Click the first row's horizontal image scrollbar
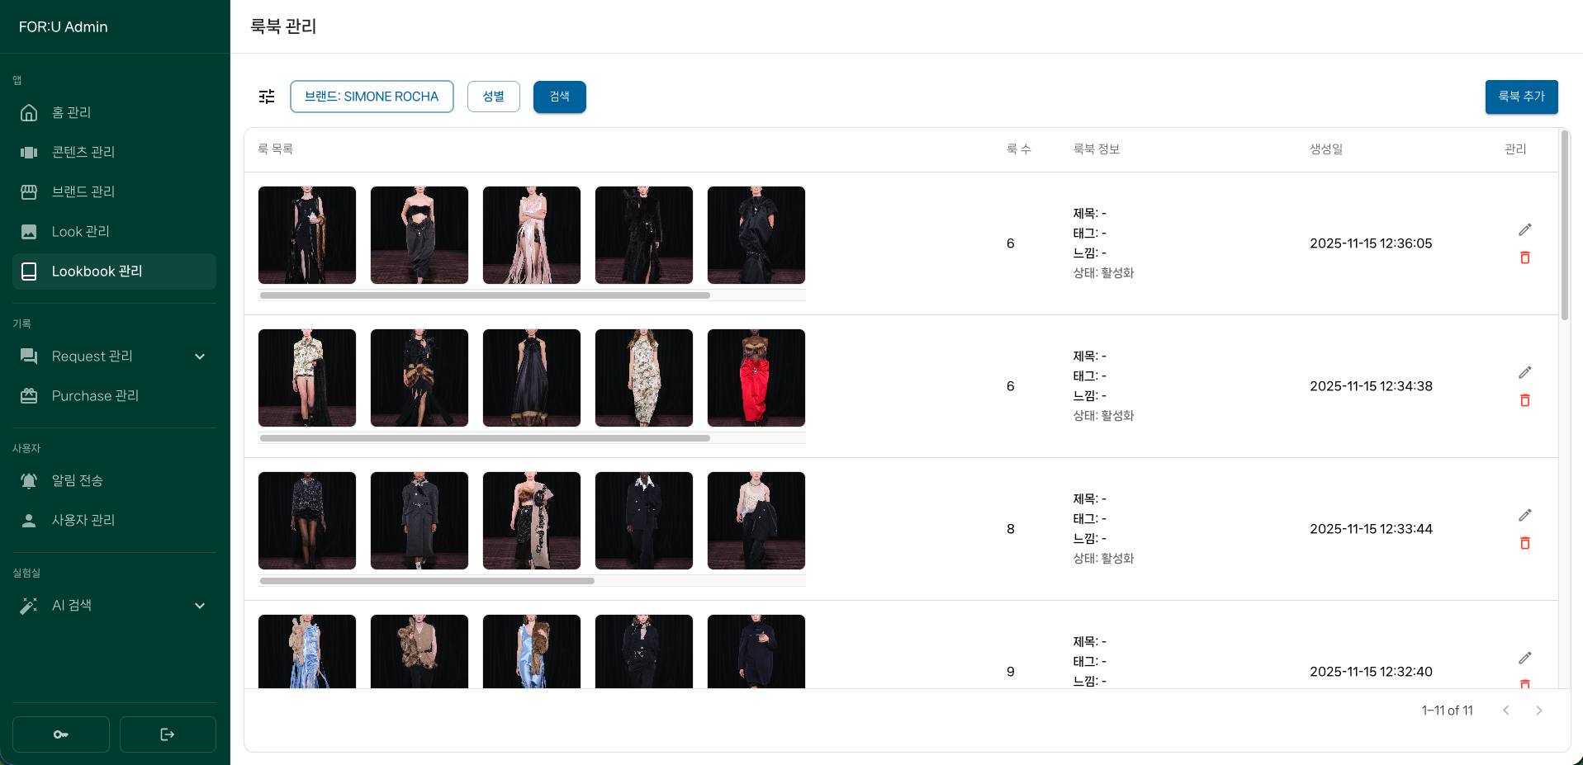Screen dimensions: 1583x765 (x=485, y=295)
